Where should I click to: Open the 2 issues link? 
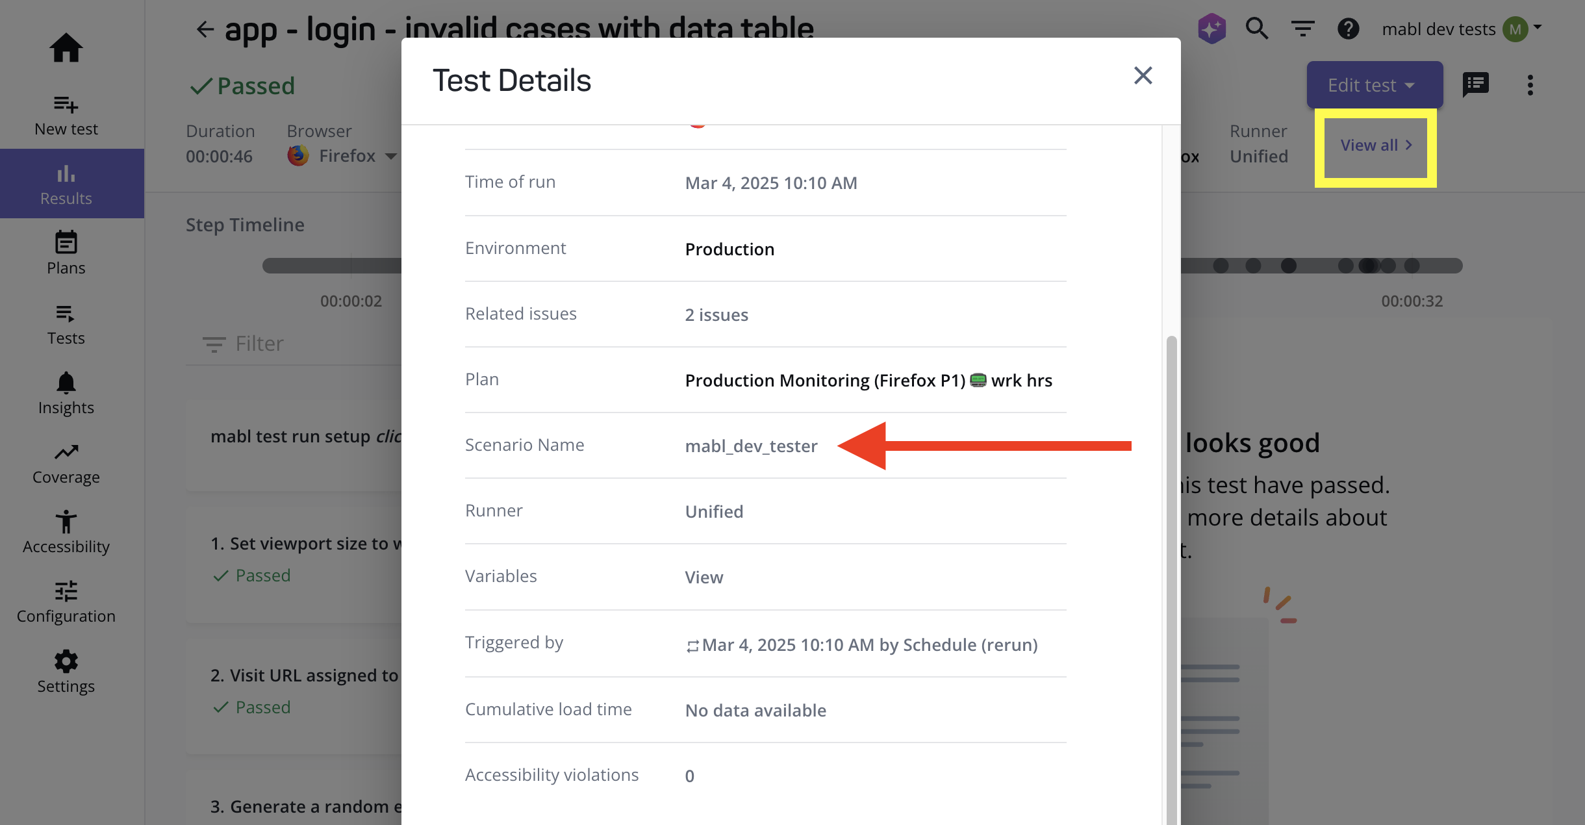coord(716,314)
